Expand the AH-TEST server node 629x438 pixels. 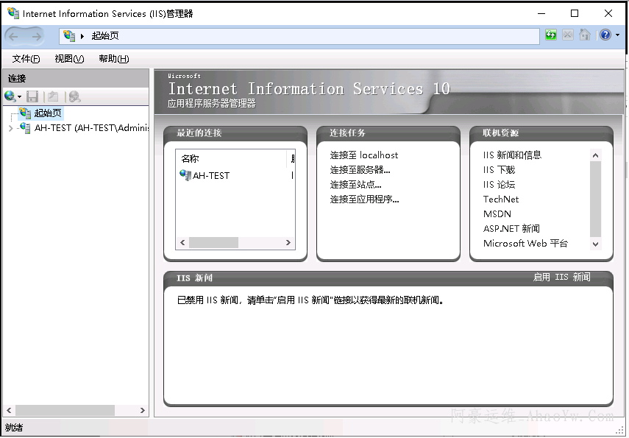(11, 129)
